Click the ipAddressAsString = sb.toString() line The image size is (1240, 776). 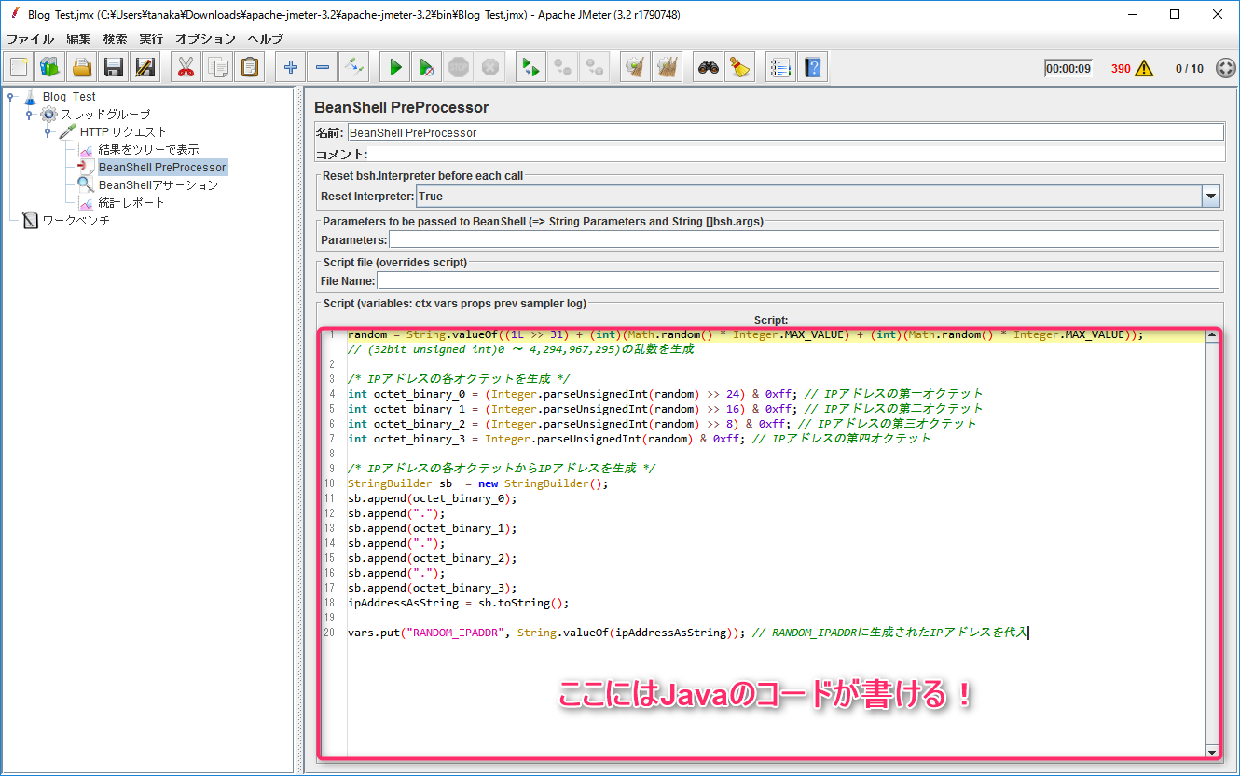tap(458, 603)
